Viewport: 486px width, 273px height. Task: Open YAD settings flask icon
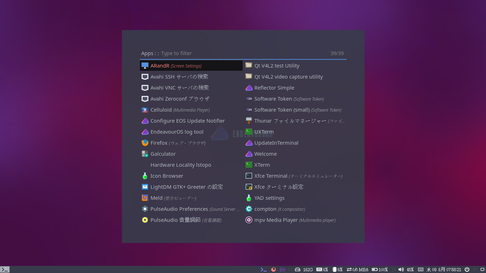pyautogui.click(x=249, y=198)
